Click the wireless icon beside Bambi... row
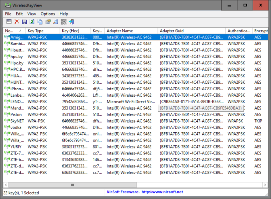Screen dimensions: 271x199 coord(7,44)
